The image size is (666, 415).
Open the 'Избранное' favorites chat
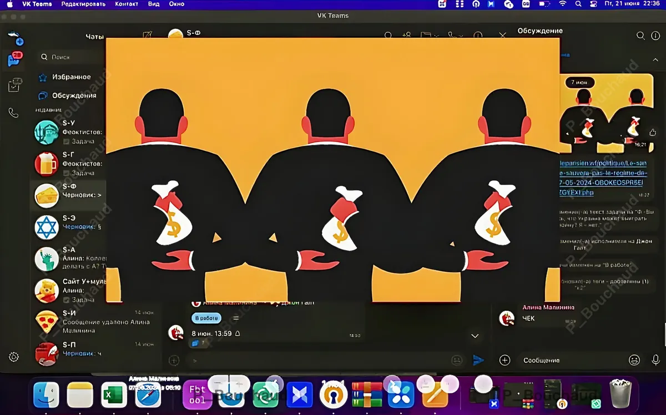pyautogui.click(x=71, y=77)
